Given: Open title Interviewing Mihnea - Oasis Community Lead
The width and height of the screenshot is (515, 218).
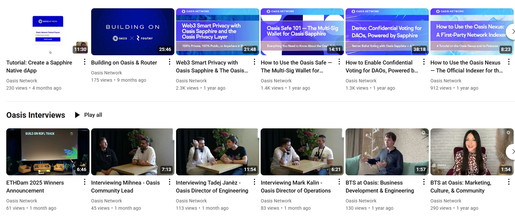Looking at the screenshot, I should [126, 187].
